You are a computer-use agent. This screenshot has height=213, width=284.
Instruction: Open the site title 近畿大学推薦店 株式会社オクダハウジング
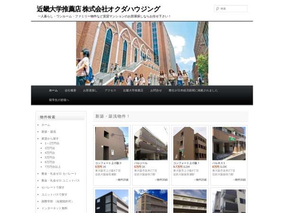coord(98,9)
